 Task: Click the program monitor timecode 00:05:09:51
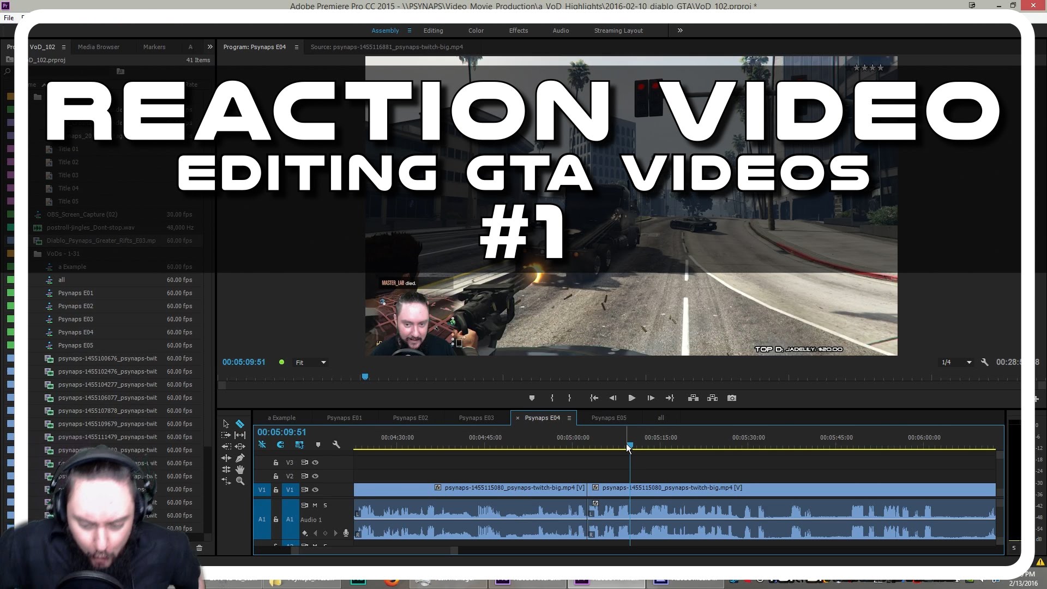244,362
